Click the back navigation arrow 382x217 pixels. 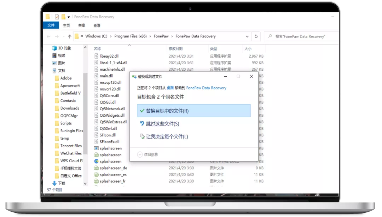coord(48,36)
